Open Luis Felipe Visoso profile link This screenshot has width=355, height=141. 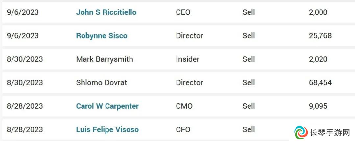pyautogui.click(x=107, y=130)
